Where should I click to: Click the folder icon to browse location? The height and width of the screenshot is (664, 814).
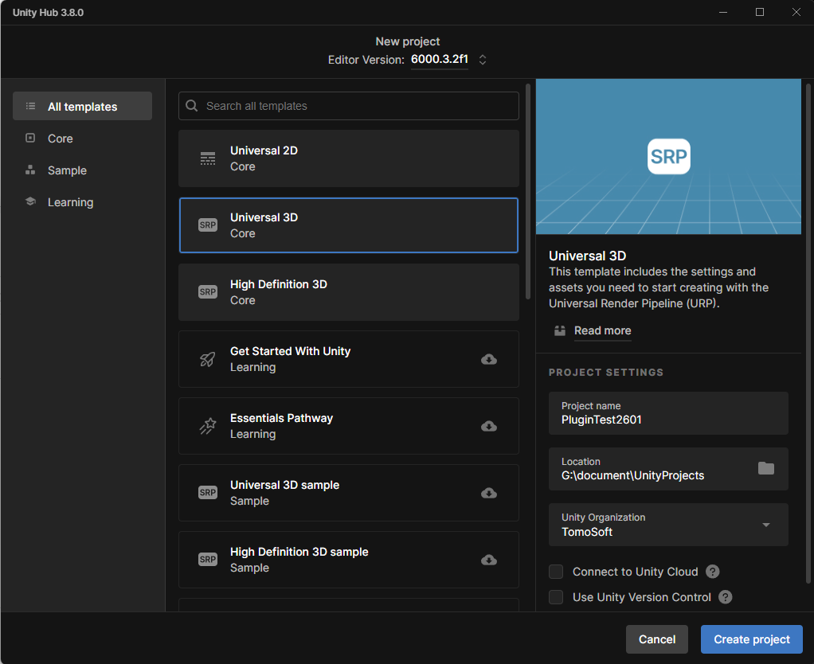point(765,468)
